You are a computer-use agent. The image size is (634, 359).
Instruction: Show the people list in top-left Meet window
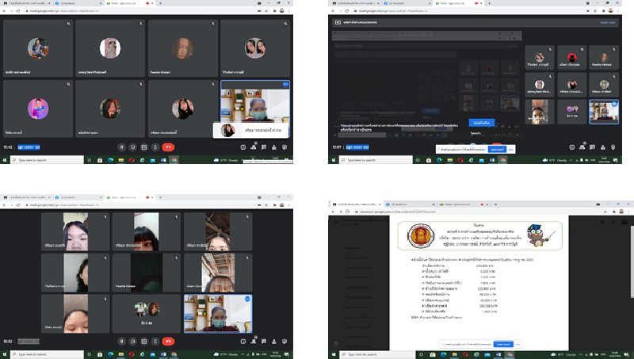254,147
